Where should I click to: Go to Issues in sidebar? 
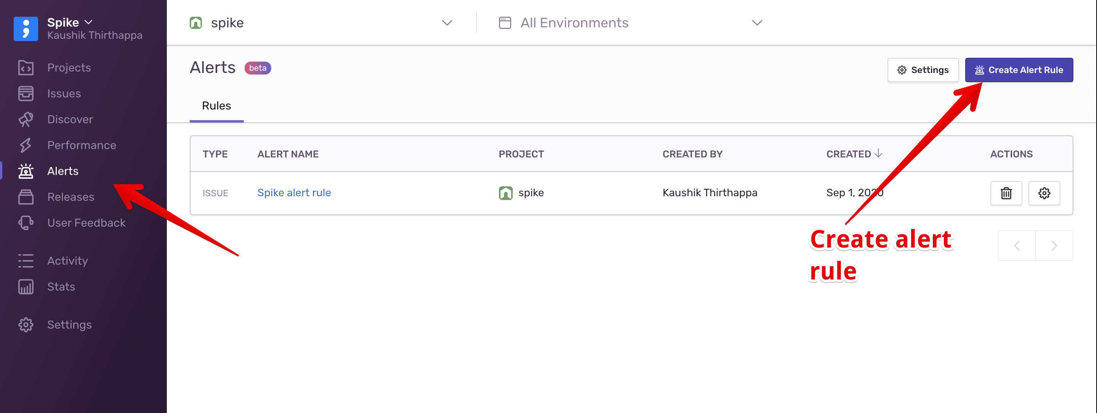pos(64,94)
